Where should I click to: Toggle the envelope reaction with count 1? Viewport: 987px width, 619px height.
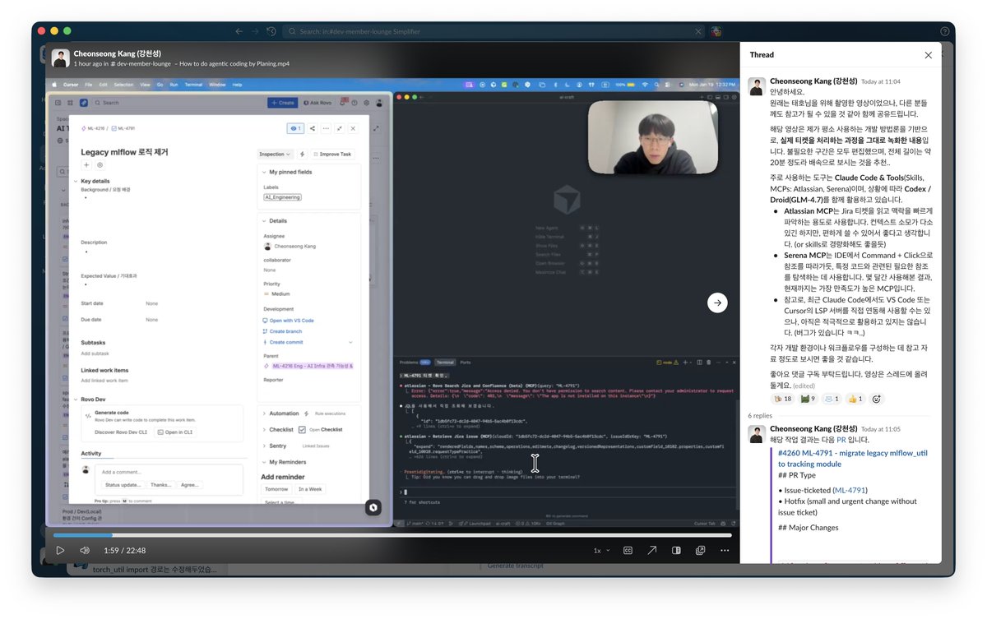831,399
